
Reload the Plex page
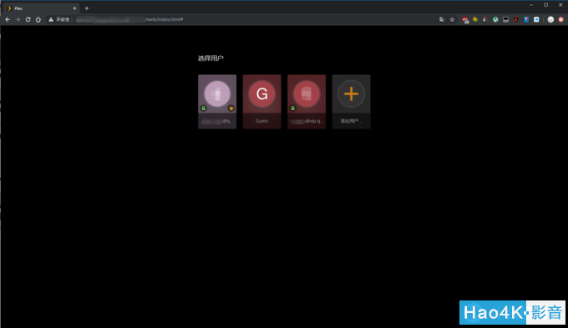coord(28,19)
